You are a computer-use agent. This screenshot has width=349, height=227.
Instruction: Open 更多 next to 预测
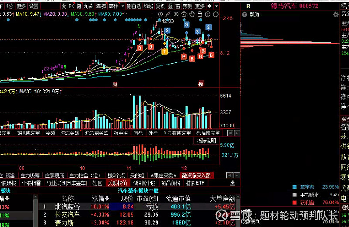[x=199, y=6]
